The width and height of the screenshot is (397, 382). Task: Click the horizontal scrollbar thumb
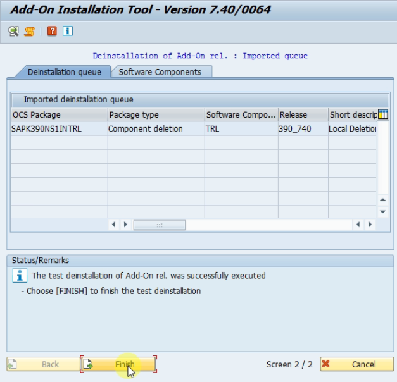coord(159,225)
